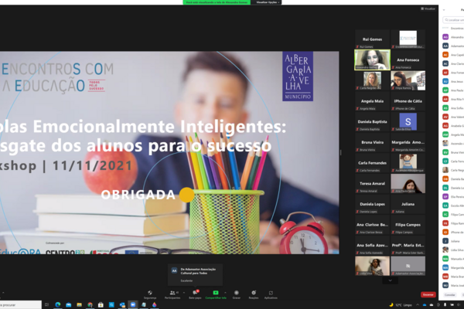Click the Convidar button in participants panel
This screenshot has width=464, height=309.
[449, 295]
